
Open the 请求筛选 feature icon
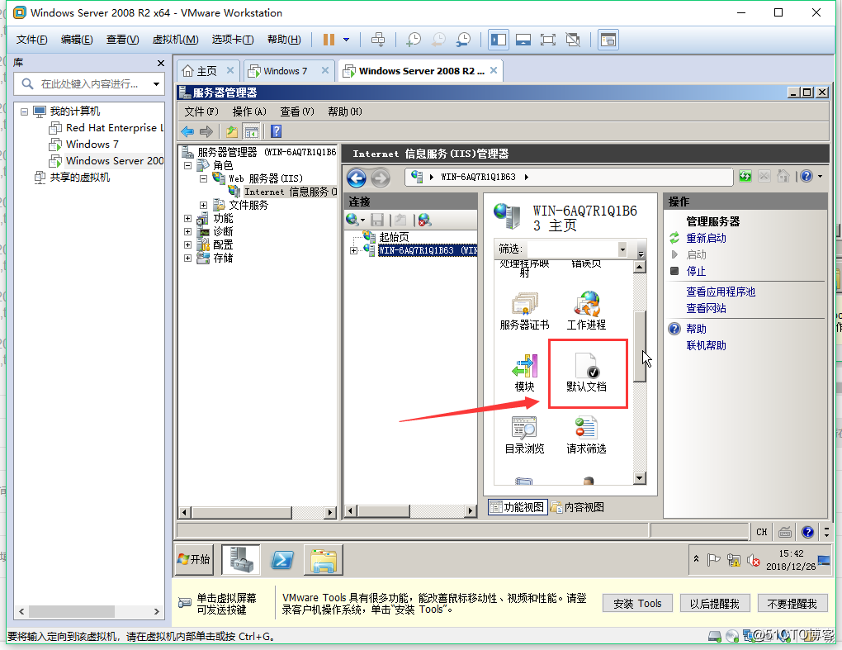pyautogui.click(x=586, y=435)
